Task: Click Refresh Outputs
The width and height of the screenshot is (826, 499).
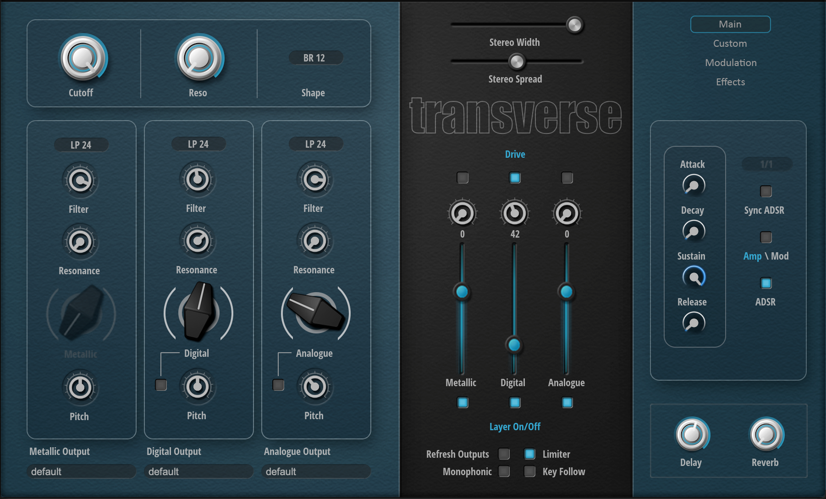Action: (505, 454)
